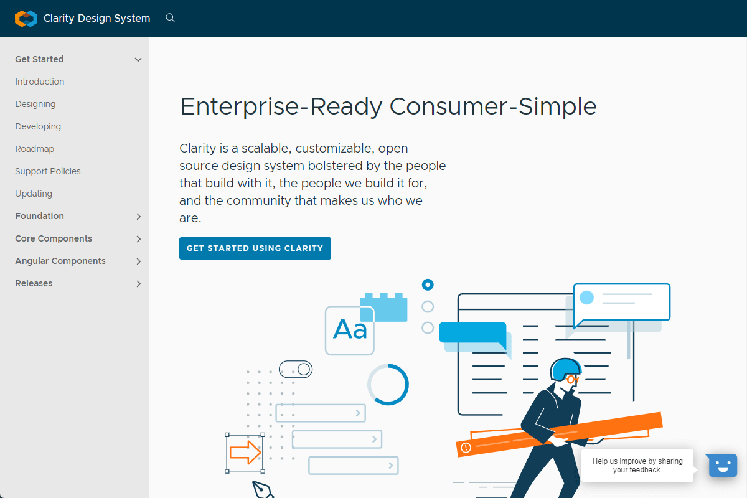Open the Designing page
Viewport: 747px width, 498px height.
click(x=35, y=104)
